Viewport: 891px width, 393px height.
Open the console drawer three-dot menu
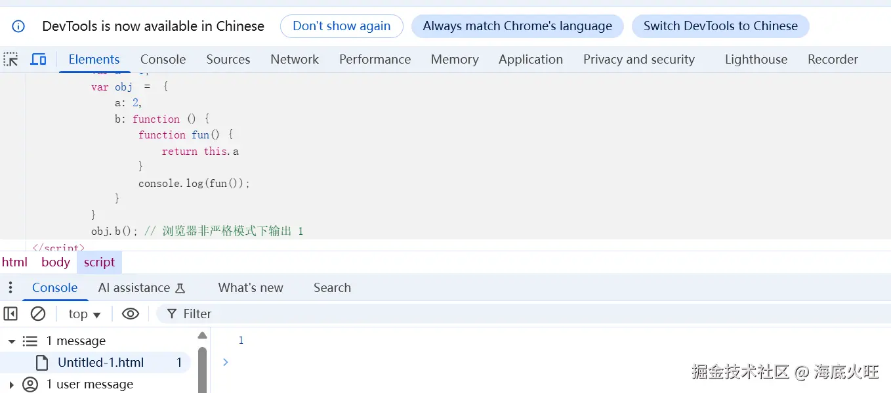10,287
